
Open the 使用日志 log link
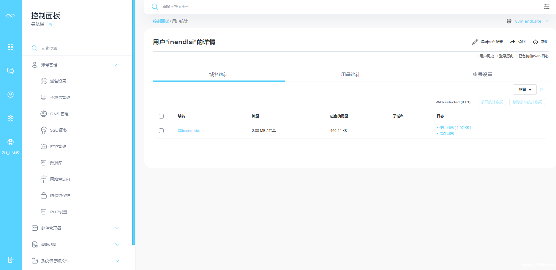(446, 128)
